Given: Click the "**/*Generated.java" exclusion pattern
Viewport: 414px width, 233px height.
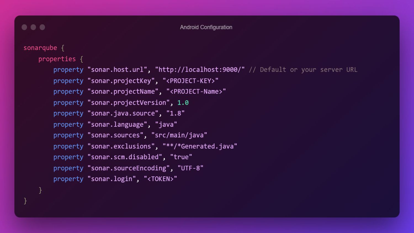Looking at the screenshot, I should 200,146.
